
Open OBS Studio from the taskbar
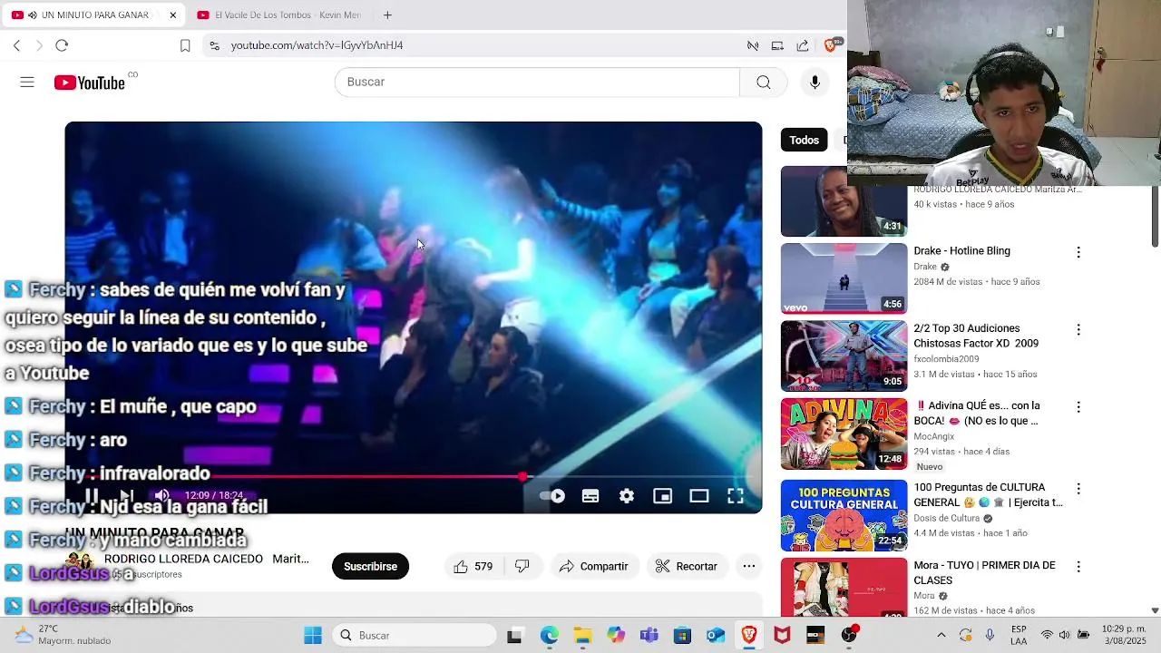click(848, 636)
